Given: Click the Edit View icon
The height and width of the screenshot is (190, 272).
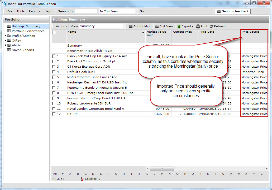Looking at the screenshot, I should tap(157, 26).
